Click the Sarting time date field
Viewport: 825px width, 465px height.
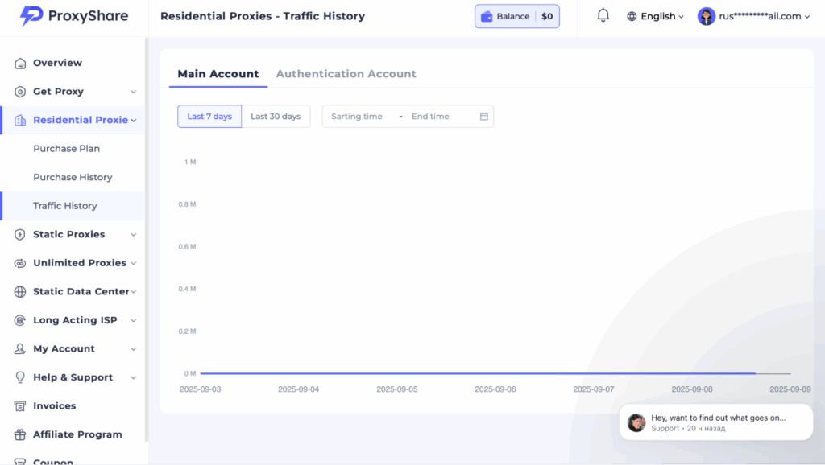click(x=357, y=116)
